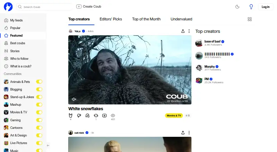Click the Coub logo icon
This screenshot has width=277, height=152.
8,7
